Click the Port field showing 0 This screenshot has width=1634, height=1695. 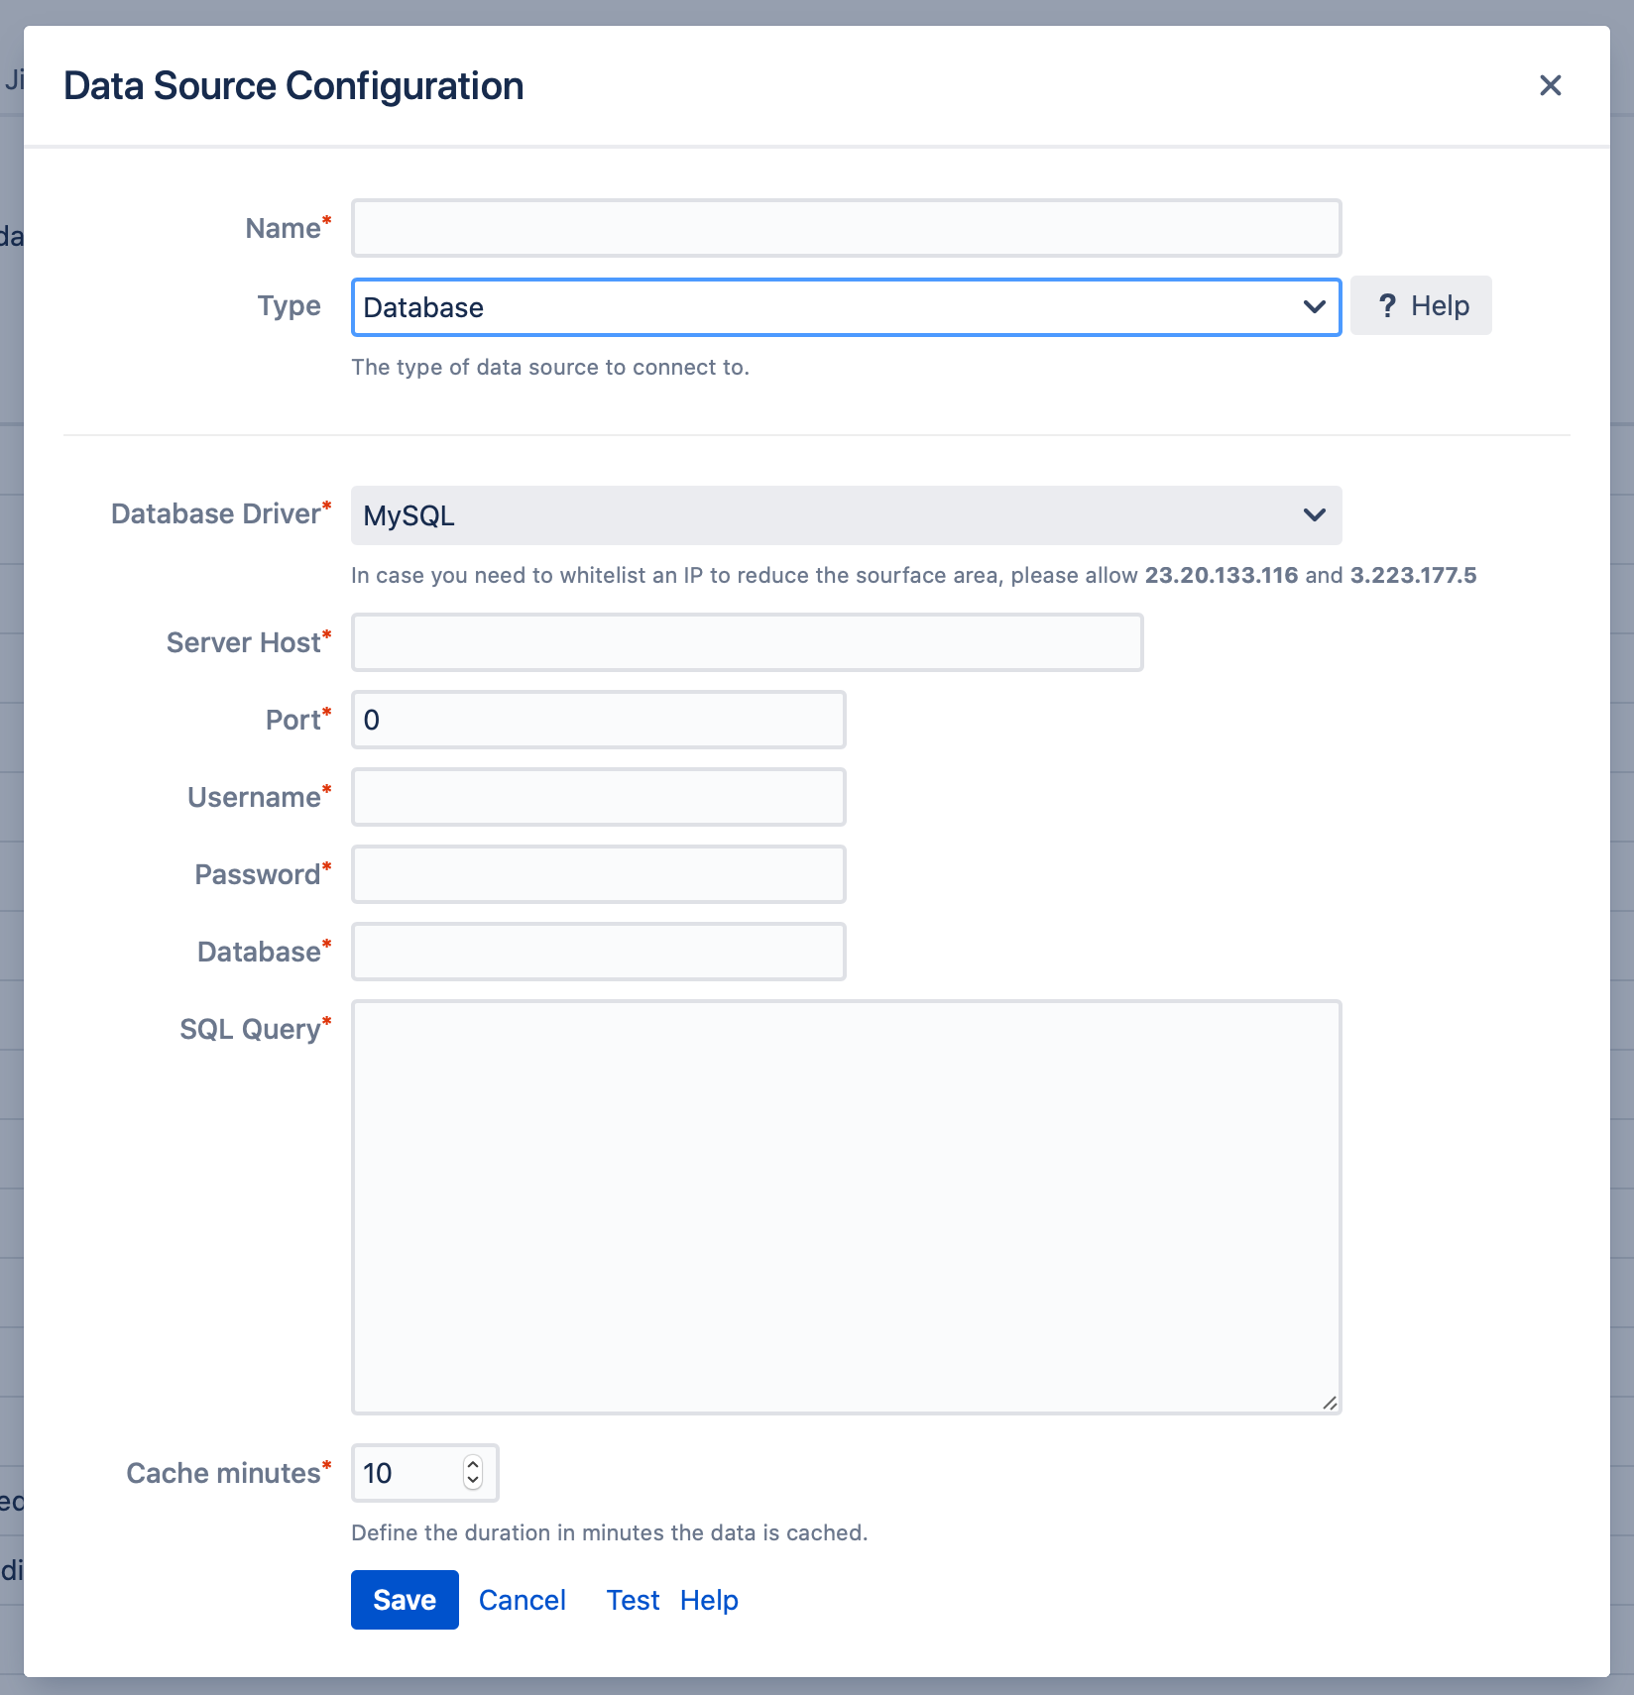(597, 720)
